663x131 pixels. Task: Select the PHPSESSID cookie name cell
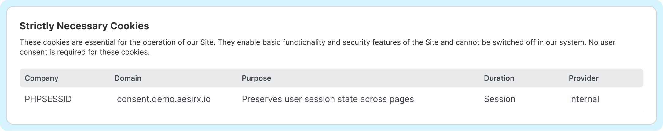[x=48, y=99]
